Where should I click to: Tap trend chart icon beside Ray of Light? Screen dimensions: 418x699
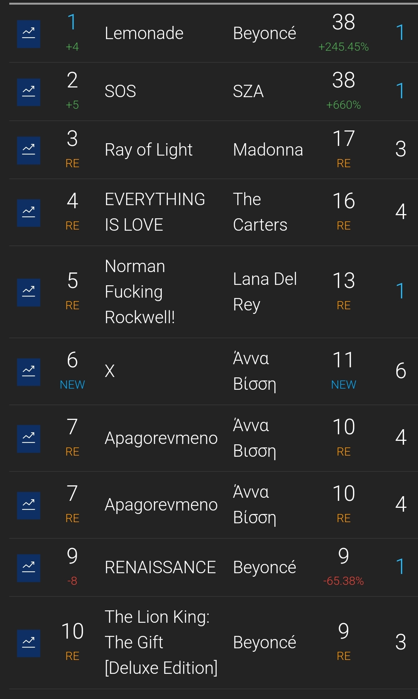click(29, 151)
